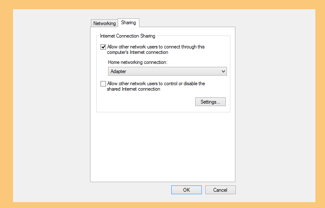The image size is (325, 208).
Task: Uncheck the allow users to connect checkbox
Action: pos(103,47)
